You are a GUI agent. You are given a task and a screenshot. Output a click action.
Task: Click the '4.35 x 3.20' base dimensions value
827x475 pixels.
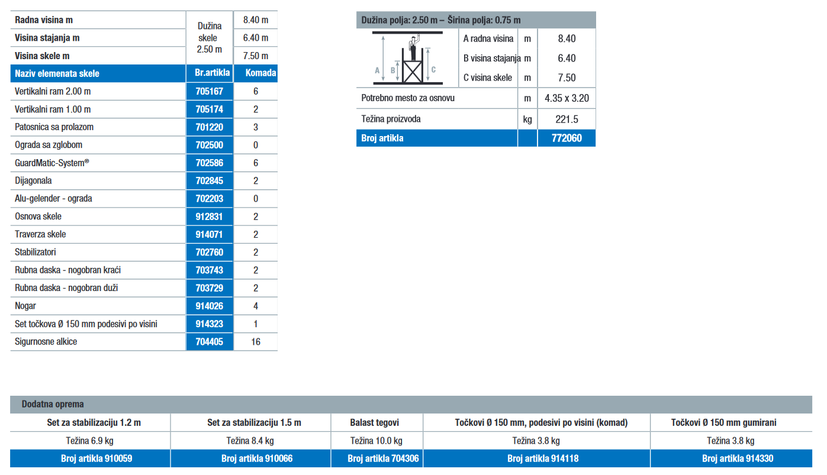566,98
